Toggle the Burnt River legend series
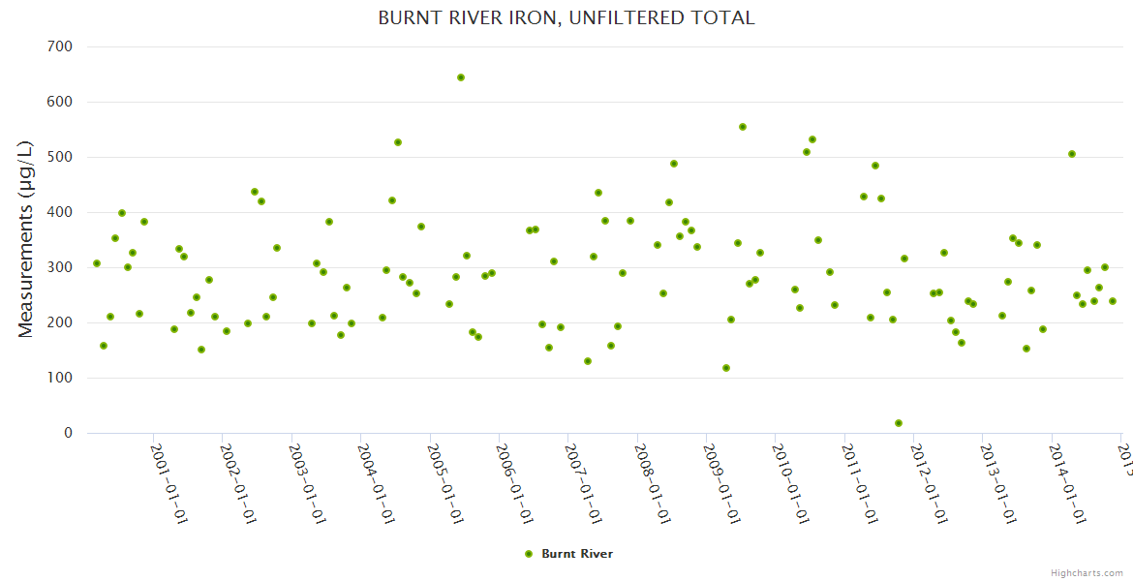 coord(576,554)
